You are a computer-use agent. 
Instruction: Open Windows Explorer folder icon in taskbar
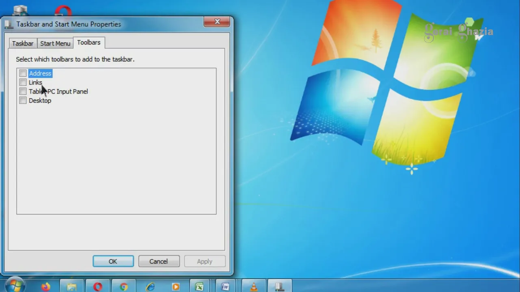pyautogui.click(x=71, y=287)
